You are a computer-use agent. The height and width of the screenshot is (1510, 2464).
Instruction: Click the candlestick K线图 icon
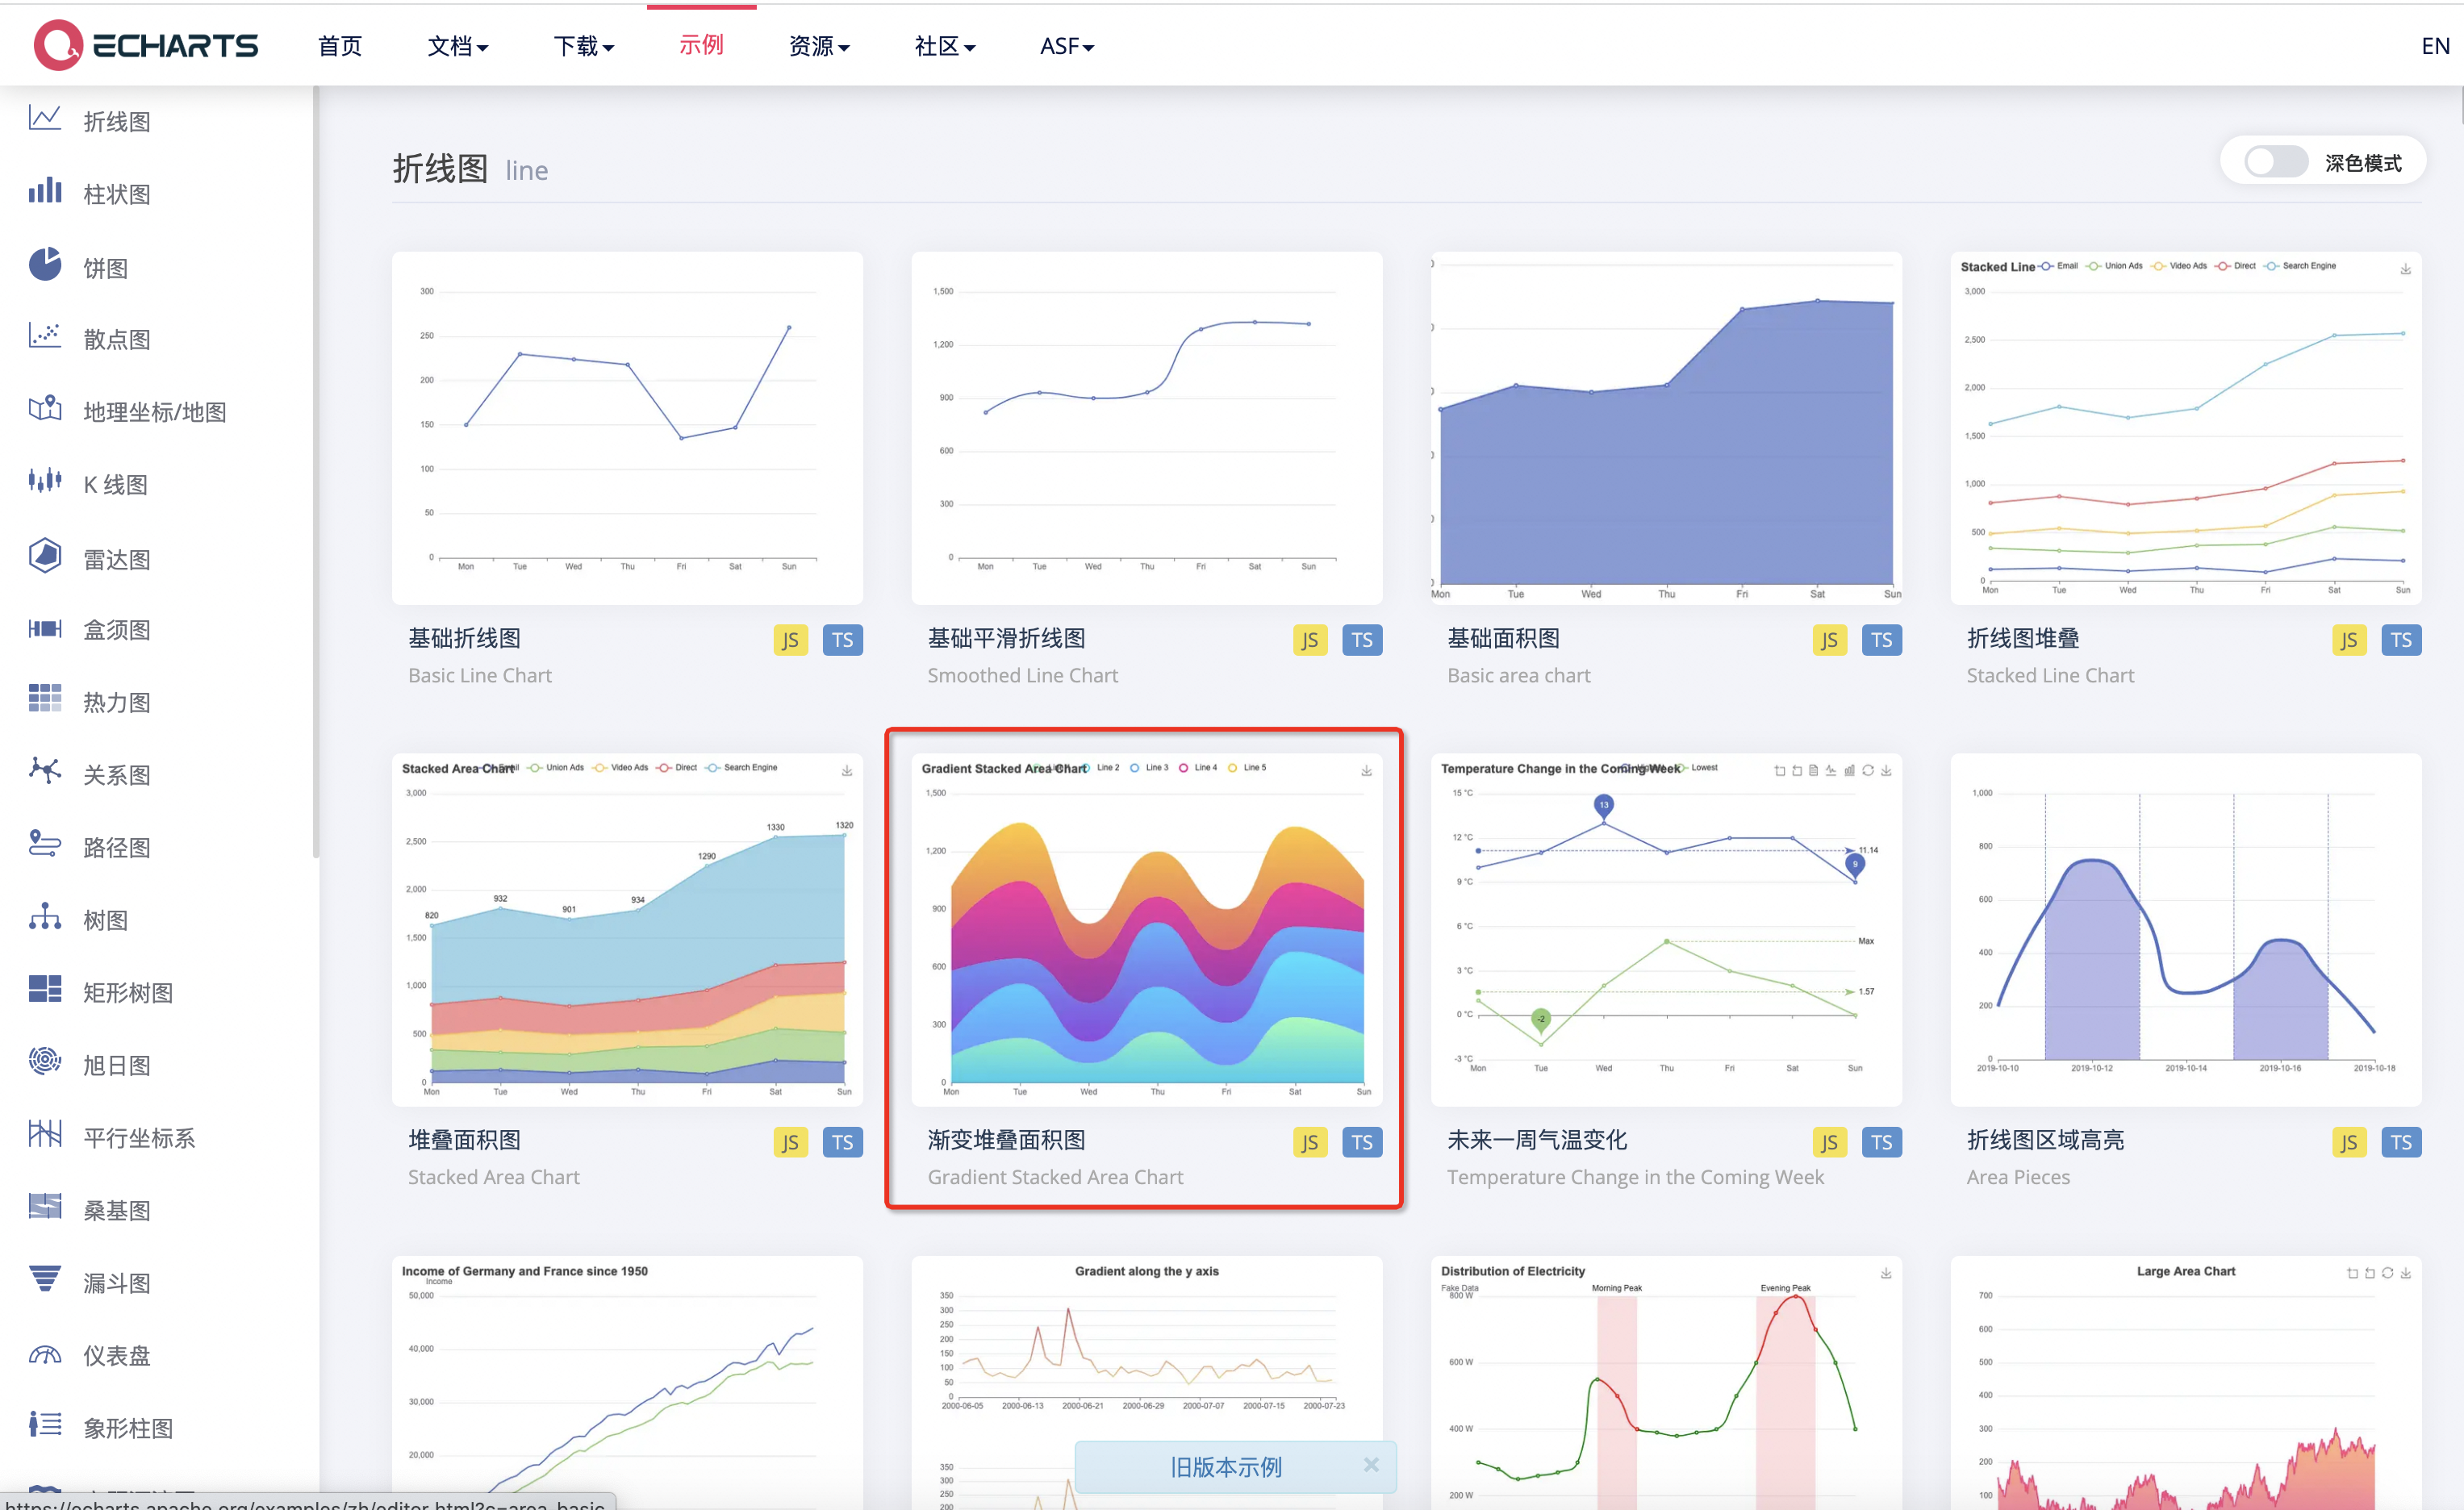[45, 482]
